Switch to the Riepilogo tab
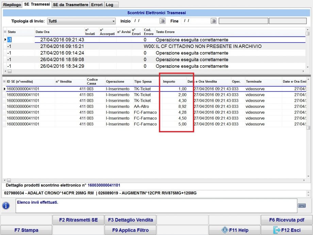Viewport: 313px width, 235px height. (12, 5)
